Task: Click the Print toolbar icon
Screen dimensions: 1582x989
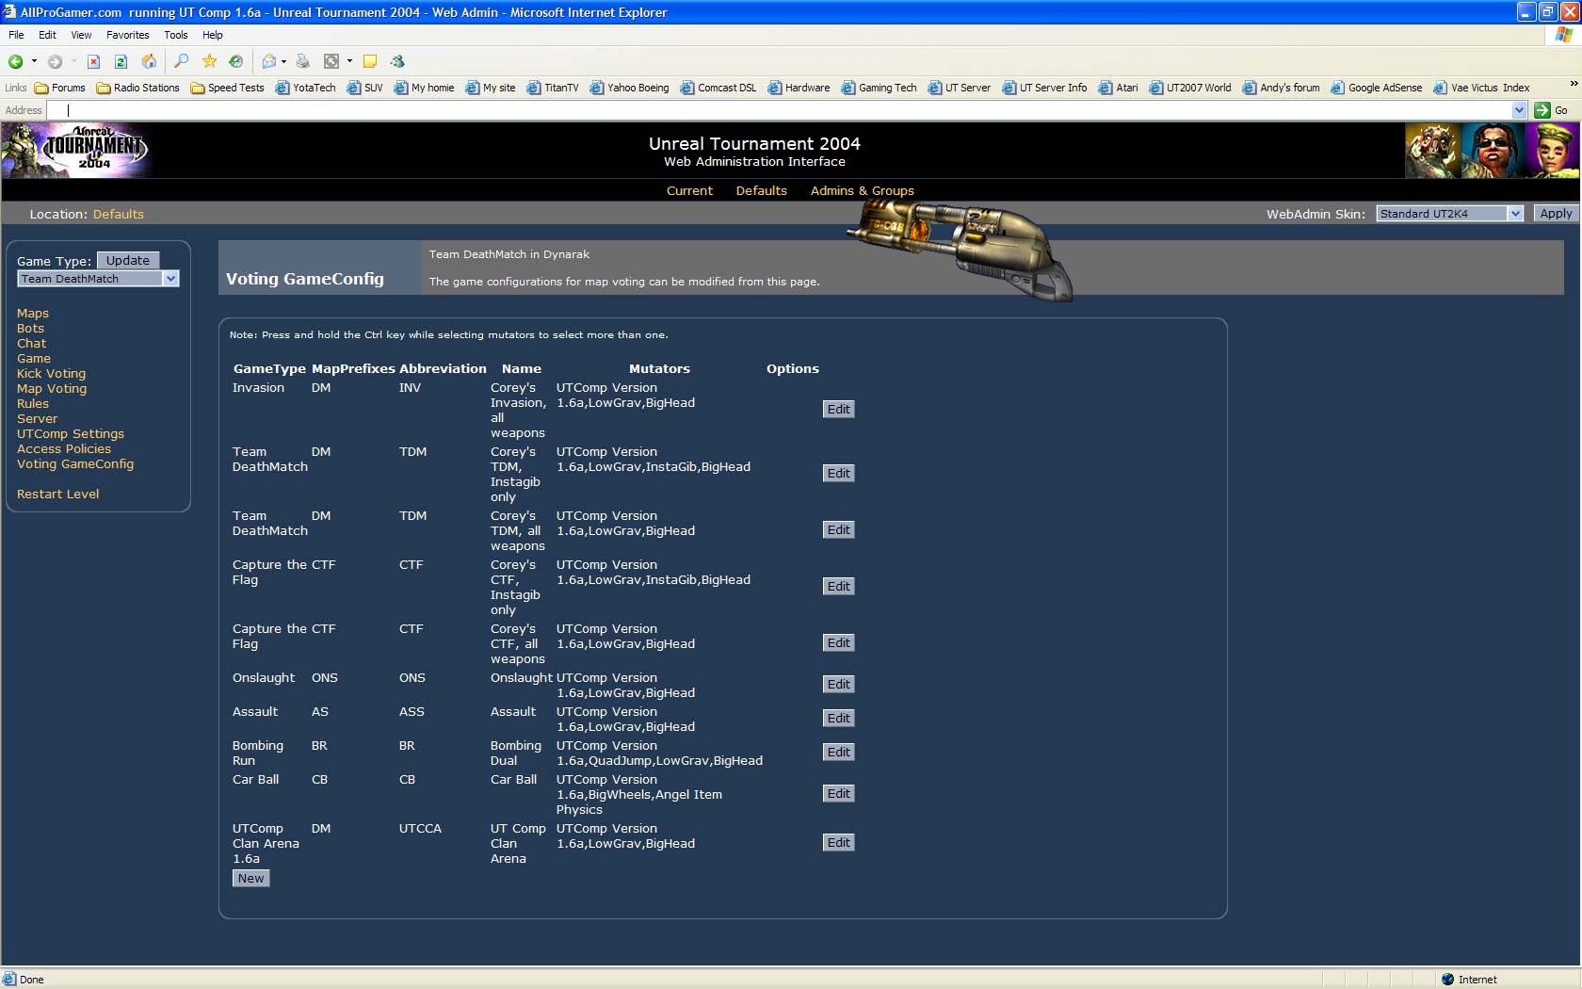Action: (x=302, y=61)
